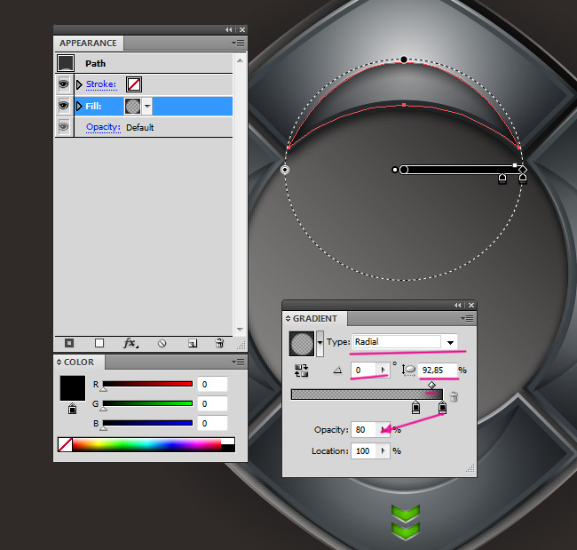Click the gradient slider bar in Gradient panel
Image resolution: width=577 pixels, height=550 pixels.
click(x=367, y=395)
